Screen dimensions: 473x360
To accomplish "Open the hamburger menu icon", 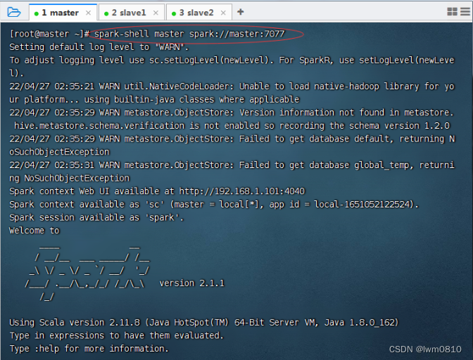I will click(465, 12).
